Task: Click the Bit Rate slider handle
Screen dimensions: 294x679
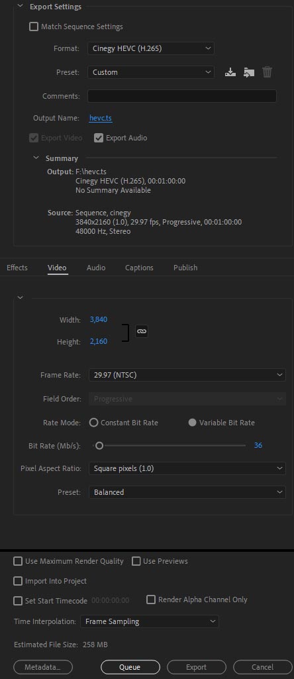Action: 99,445
